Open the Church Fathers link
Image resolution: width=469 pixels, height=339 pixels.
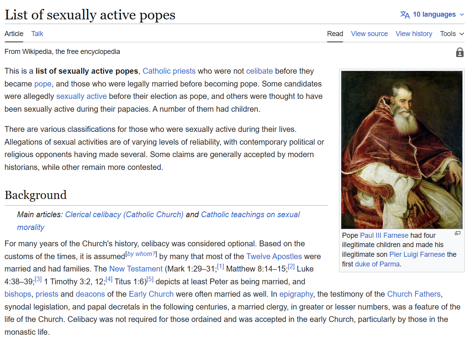click(x=414, y=294)
